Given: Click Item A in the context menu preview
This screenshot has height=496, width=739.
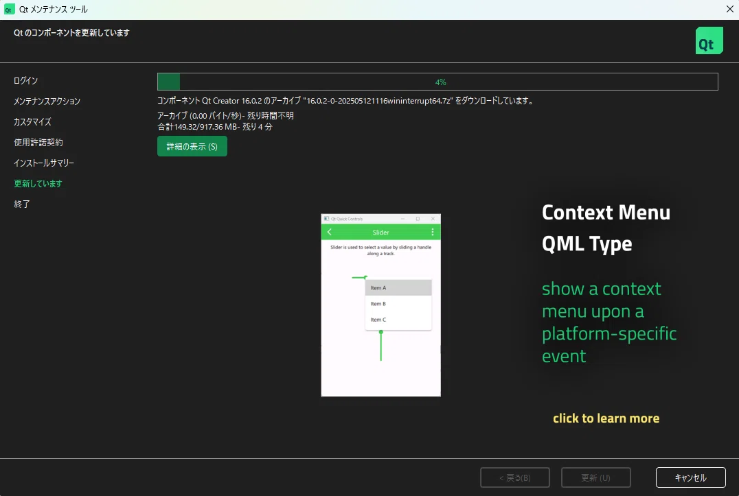Looking at the screenshot, I should [x=398, y=287].
